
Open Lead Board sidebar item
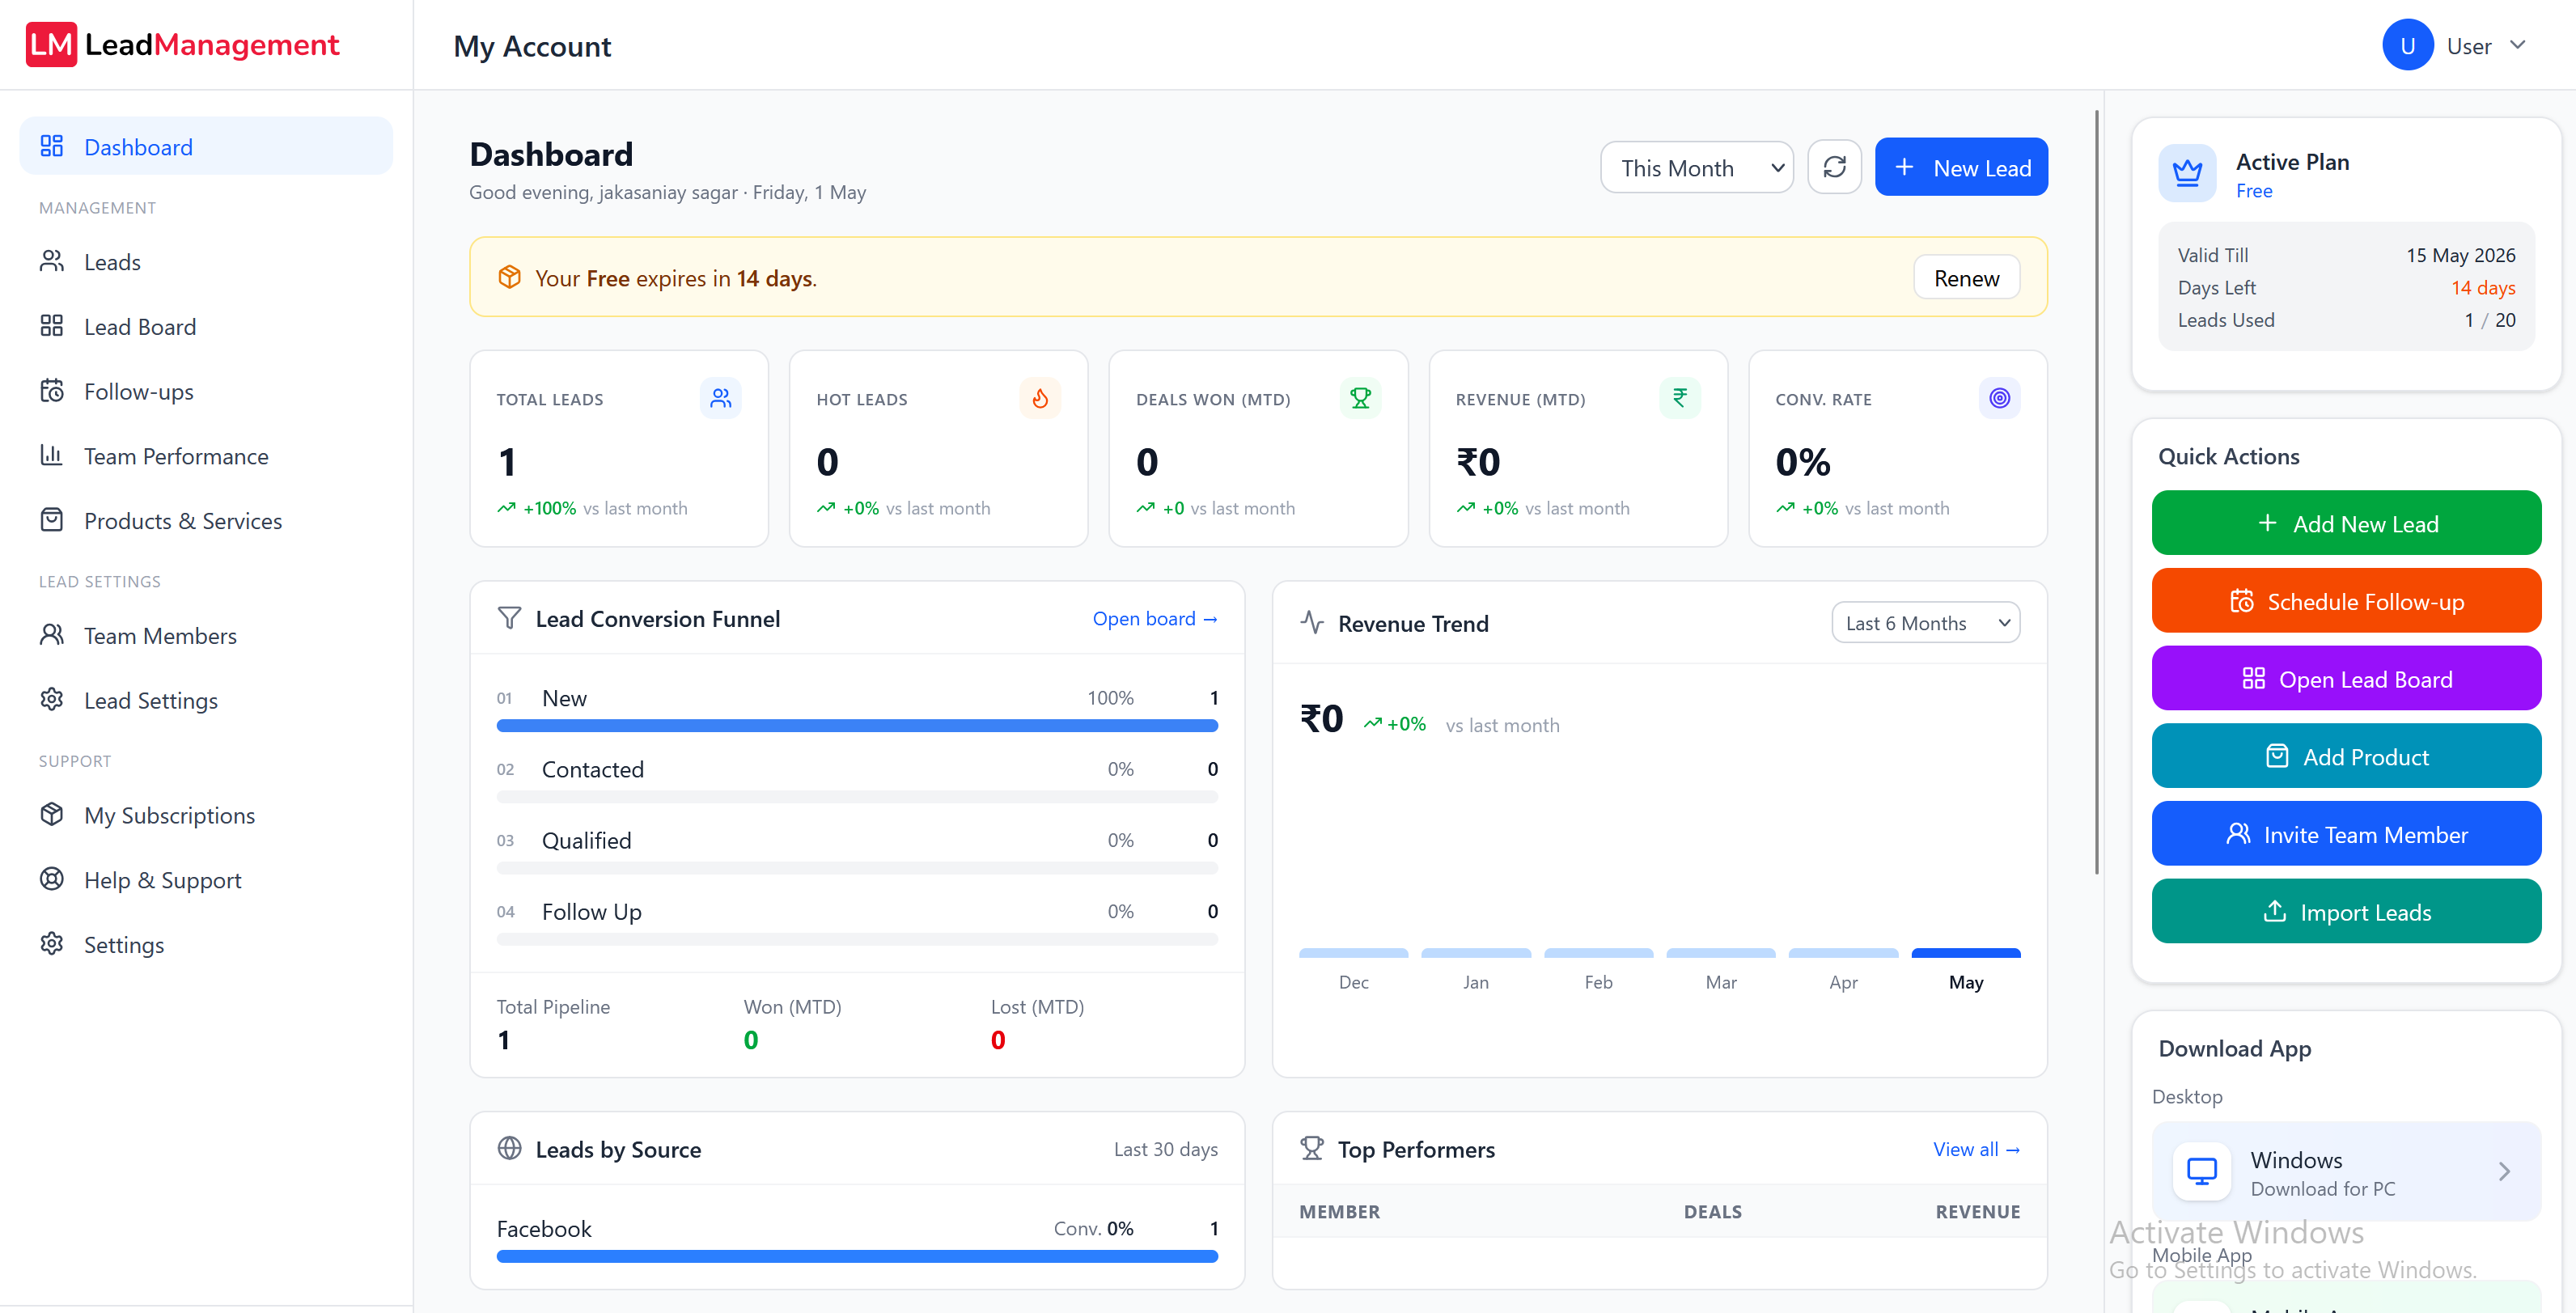(206, 327)
